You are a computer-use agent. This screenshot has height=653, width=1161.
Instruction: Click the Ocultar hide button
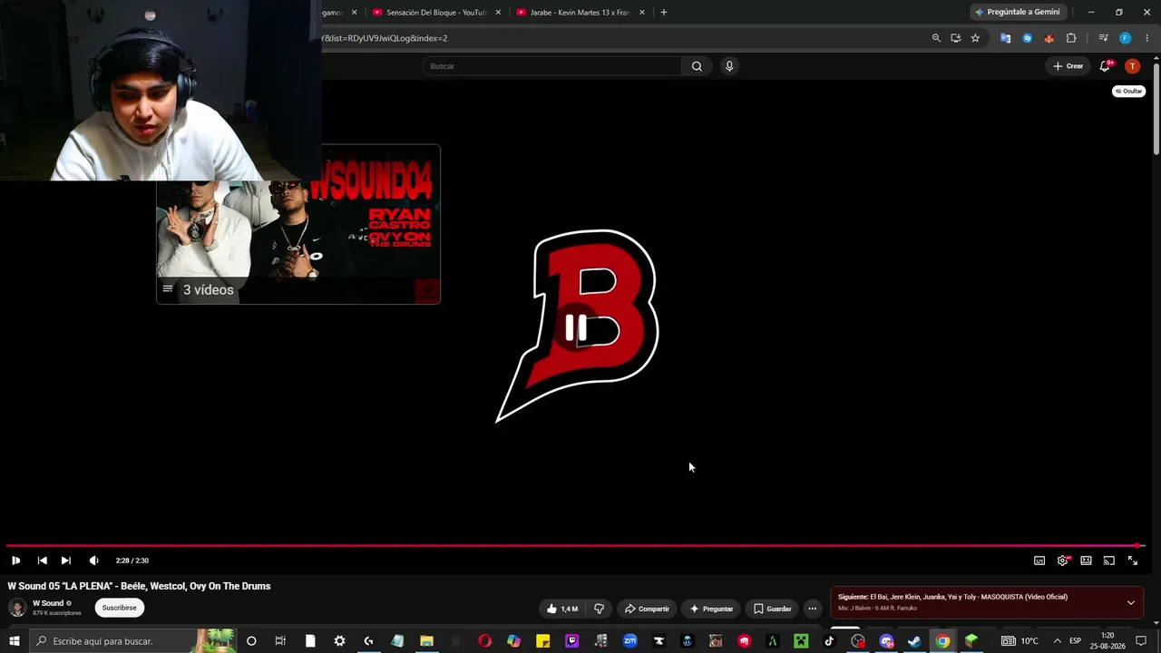pyautogui.click(x=1128, y=91)
